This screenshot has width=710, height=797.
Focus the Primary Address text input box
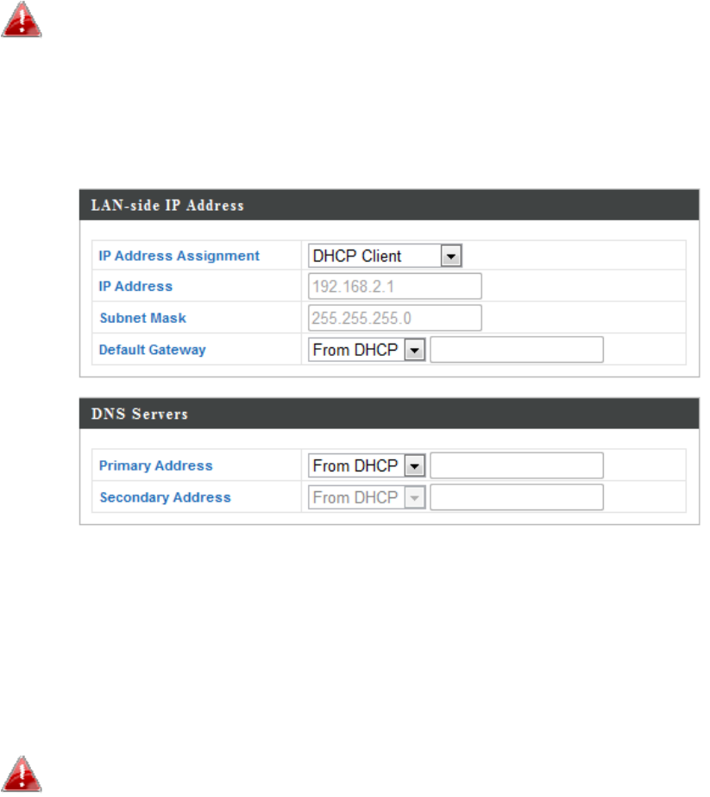pyautogui.click(x=516, y=465)
